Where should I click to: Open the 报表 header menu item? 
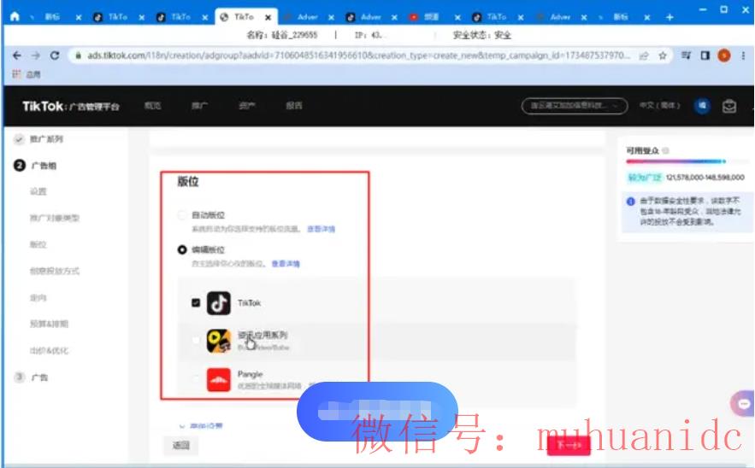point(294,106)
